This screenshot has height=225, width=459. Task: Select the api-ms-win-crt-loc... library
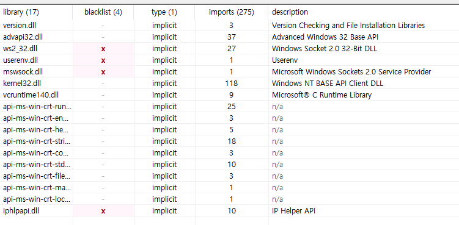37,199
